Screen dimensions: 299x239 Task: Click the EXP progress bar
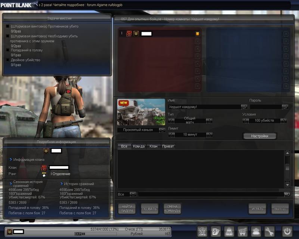point(95,234)
